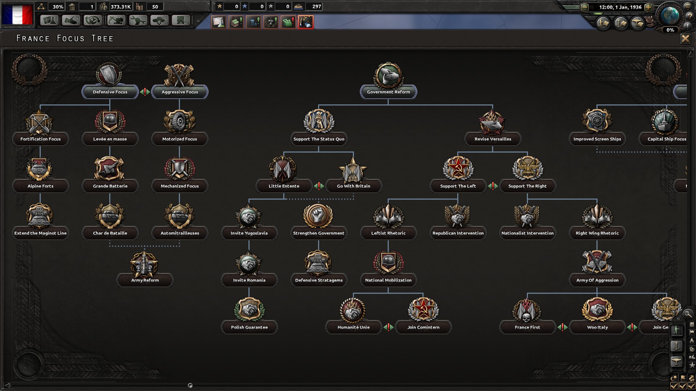Open the army ledger icon

point(603,23)
